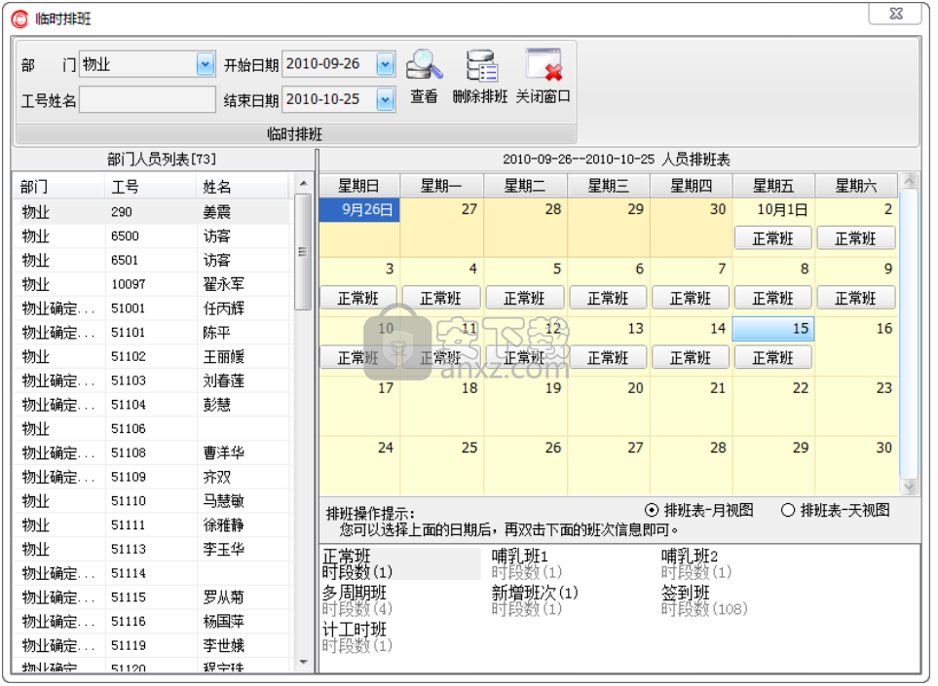Viewport: 938px width, 686px height.
Task: Click the 正常班 button on day 7
Action: pyautogui.click(x=691, y=298)
